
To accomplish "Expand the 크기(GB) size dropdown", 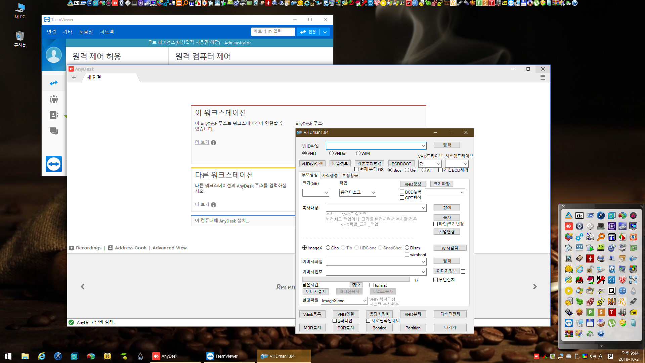I will 326,193.
